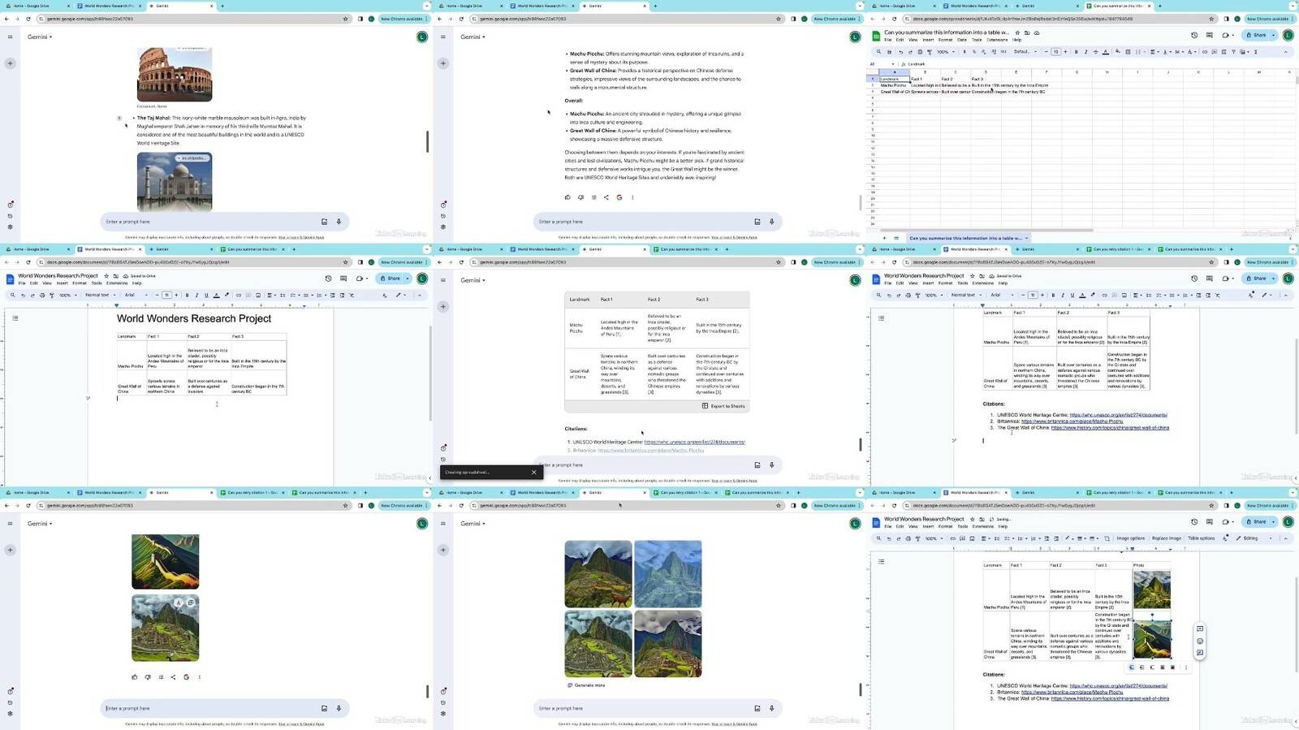
Task: Insert chart icon in the Google Sheets toolbar
Action: coord(1223,52)
